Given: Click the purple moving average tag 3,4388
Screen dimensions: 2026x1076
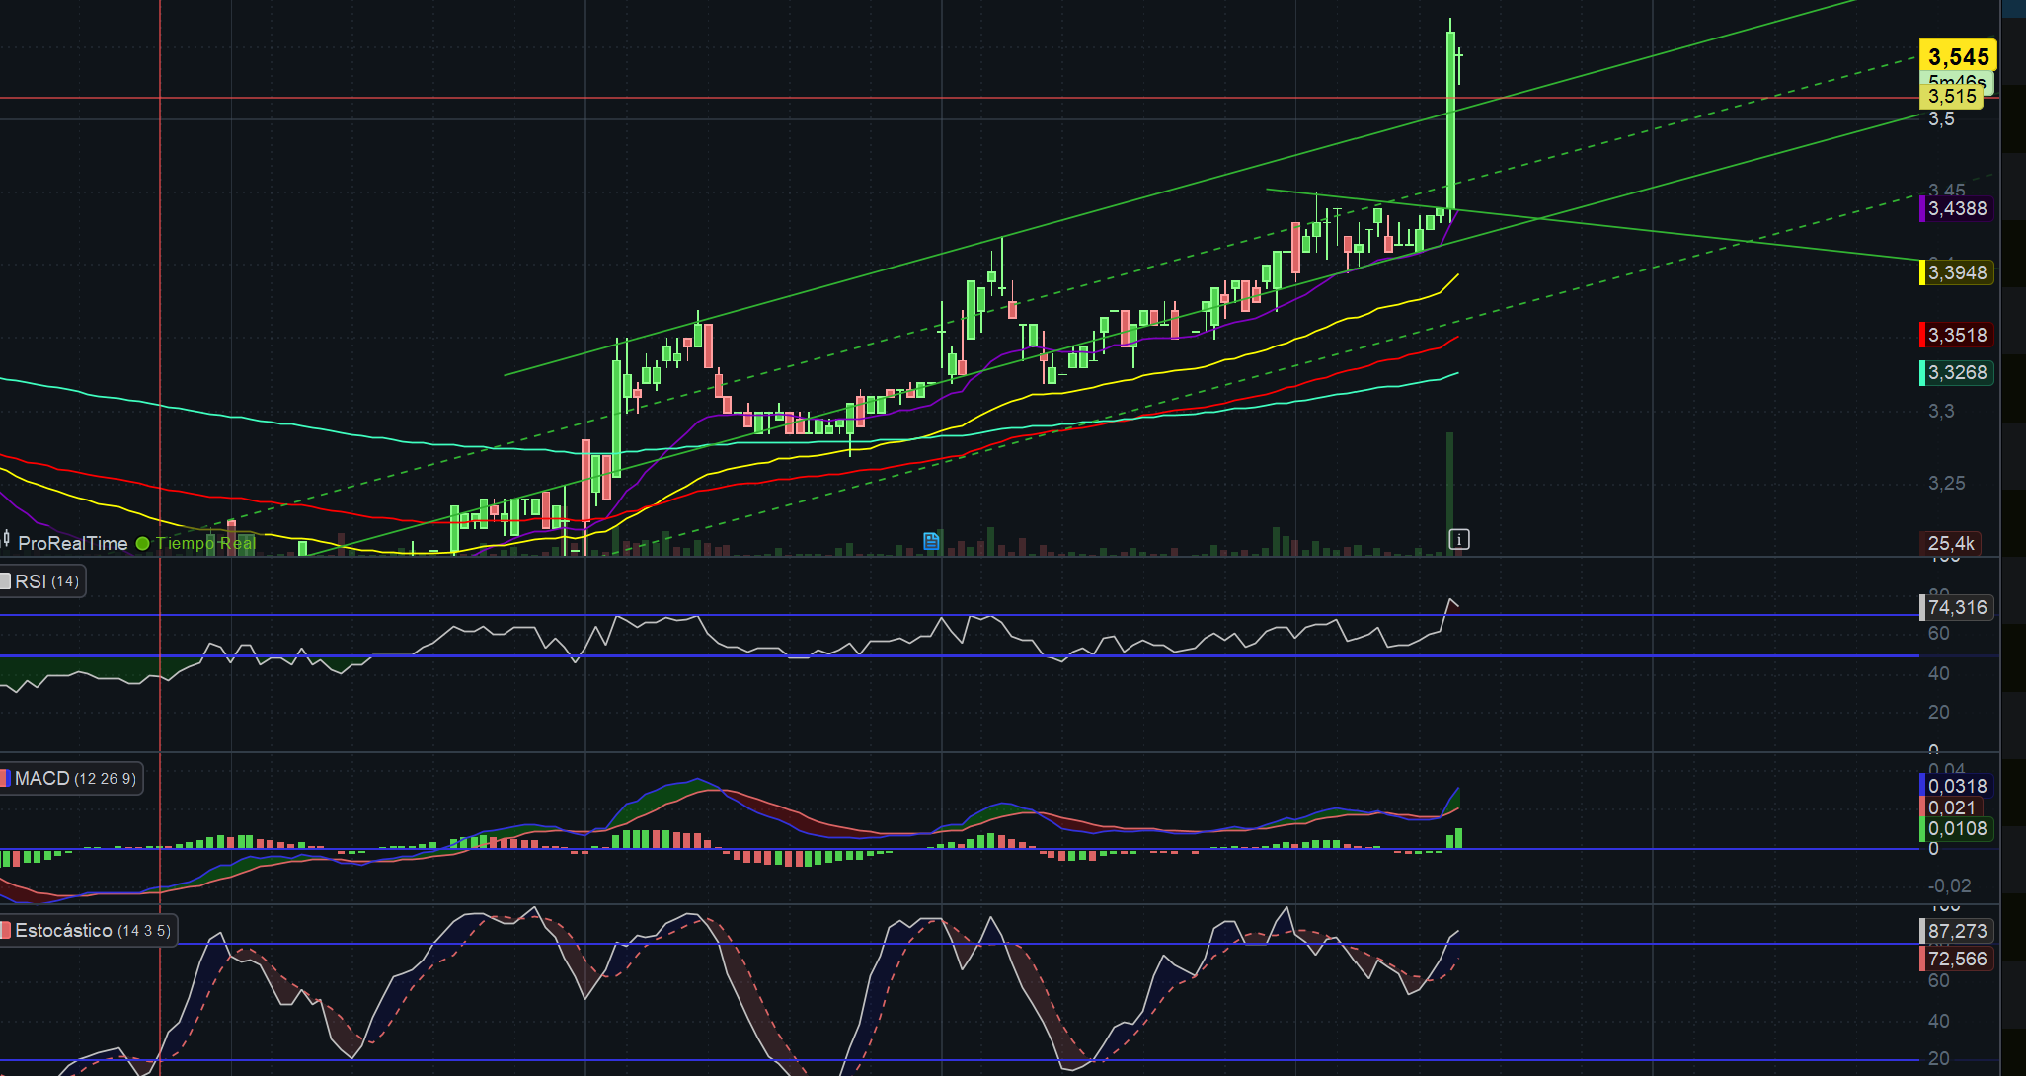Looking at the screenshot, I should (x=1957, y=208).
